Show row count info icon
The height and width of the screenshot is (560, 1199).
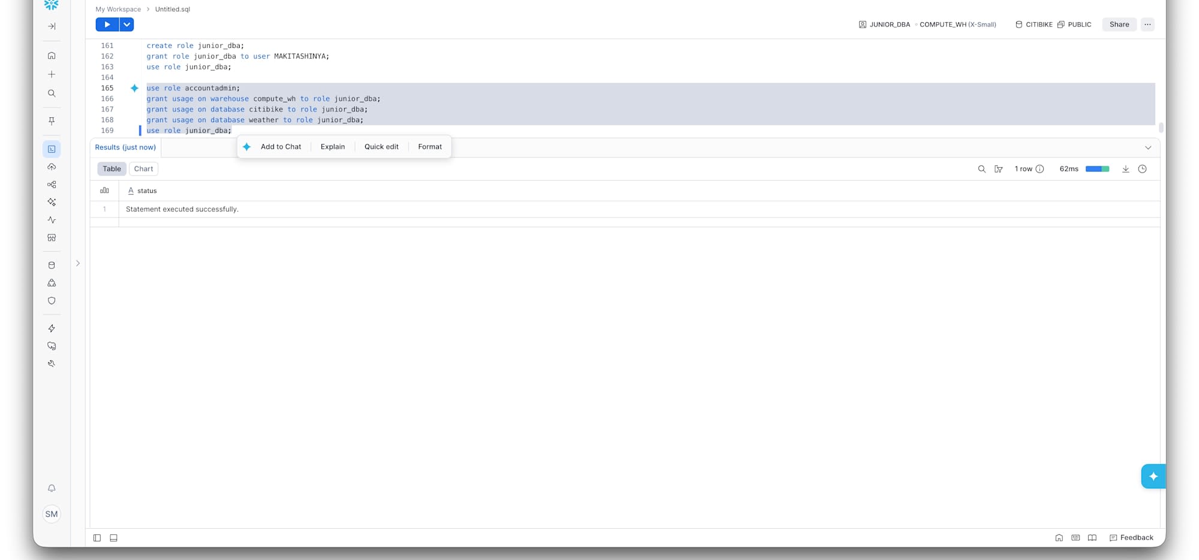point(1040,169)
